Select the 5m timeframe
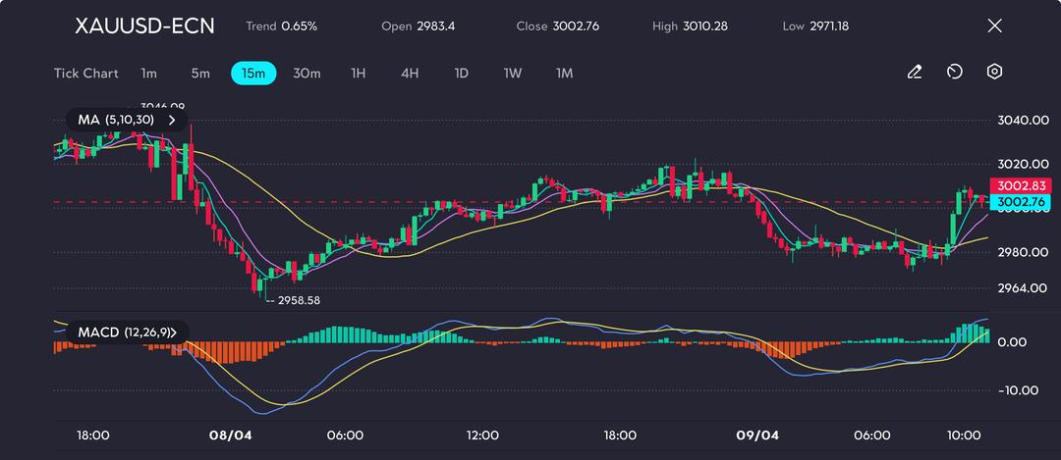The image size is (1061, 460). [200, 74]
